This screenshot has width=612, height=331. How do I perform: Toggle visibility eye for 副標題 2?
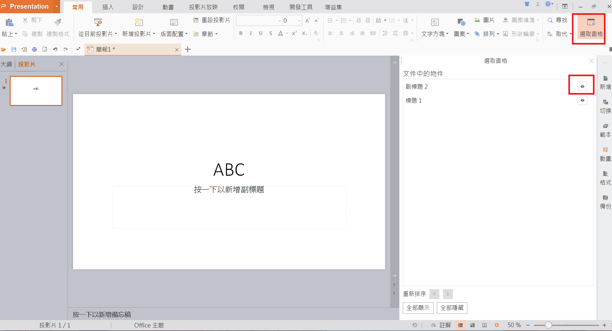pos(582,87)
